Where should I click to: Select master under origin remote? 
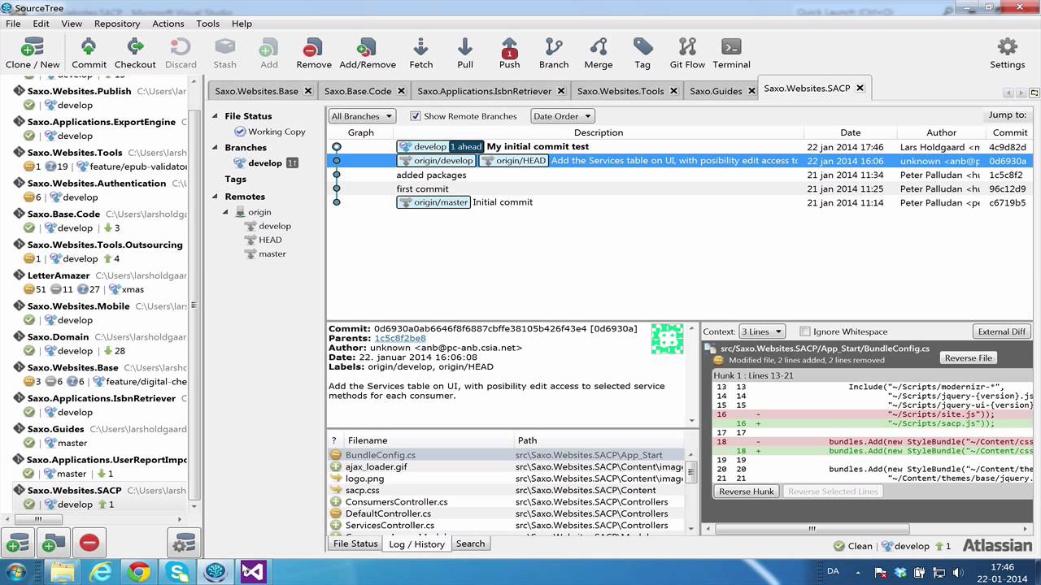(272, 253)
